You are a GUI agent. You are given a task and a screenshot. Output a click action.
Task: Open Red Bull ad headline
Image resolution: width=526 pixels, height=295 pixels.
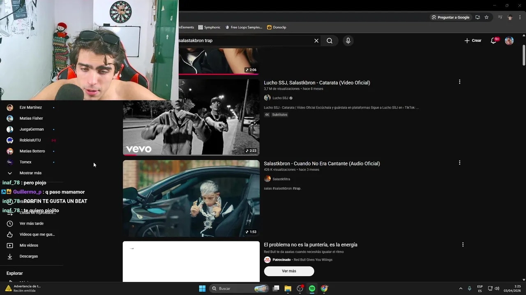click(311, 245)
